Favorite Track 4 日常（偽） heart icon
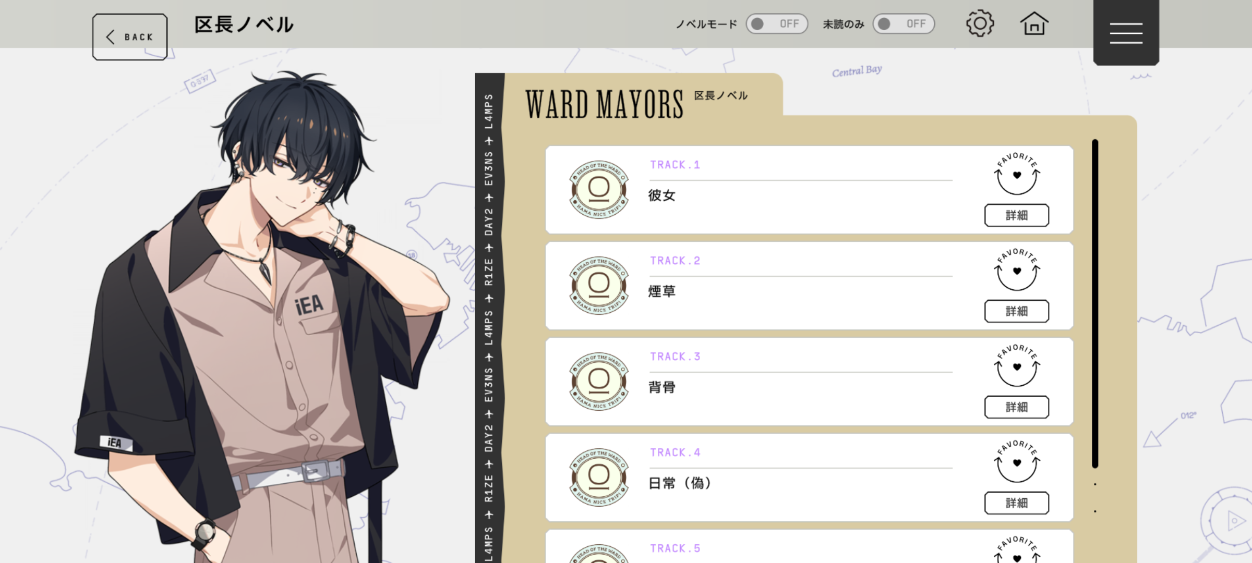 (x=1017, y=462)
